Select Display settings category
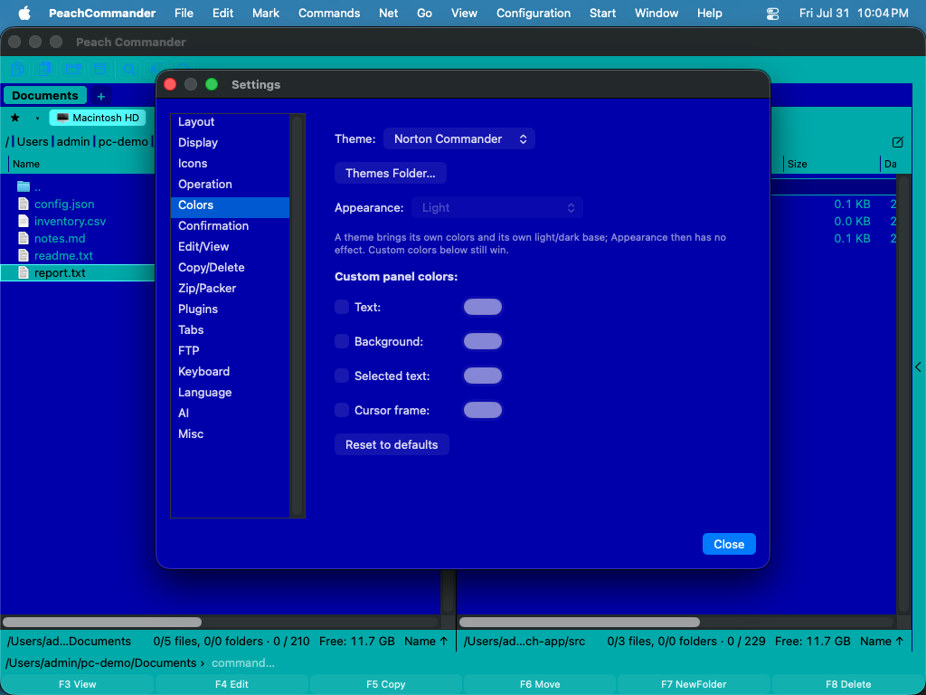 [231, 142]
